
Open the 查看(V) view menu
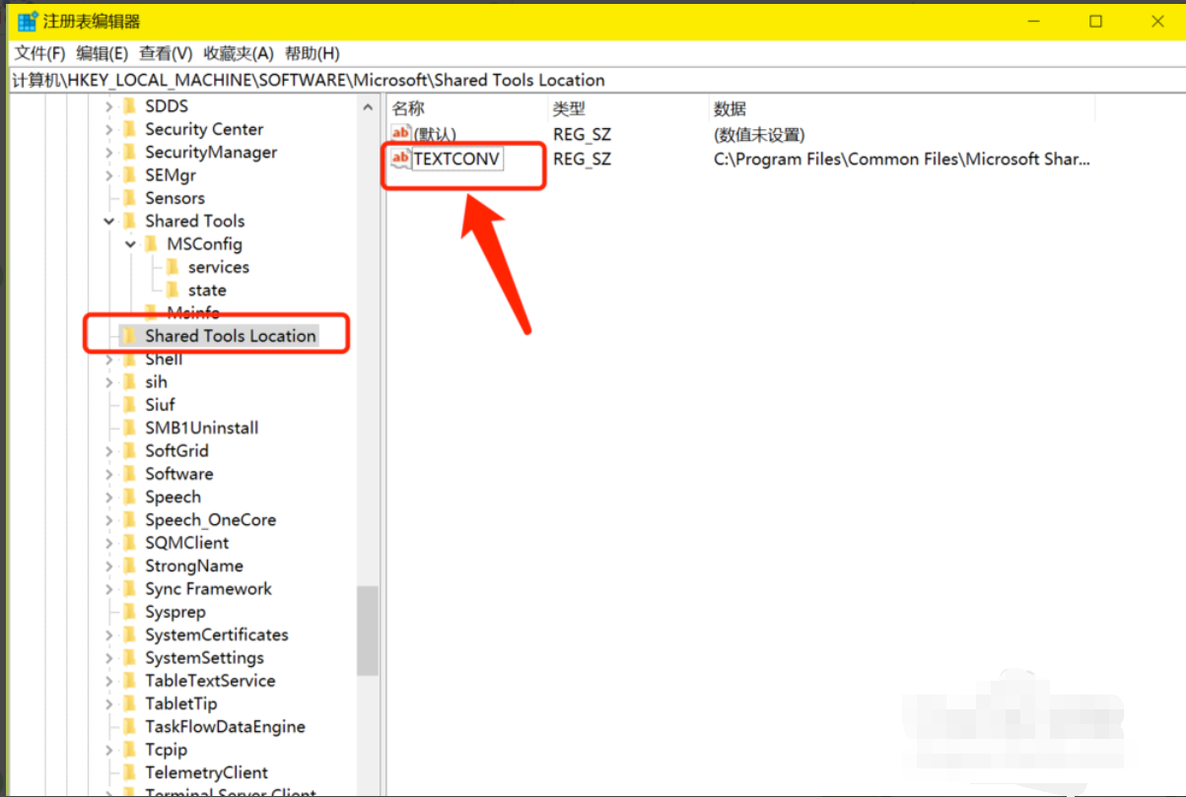(x=165, y=53)
